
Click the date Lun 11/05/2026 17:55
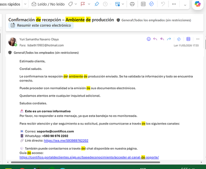point(186,46)
